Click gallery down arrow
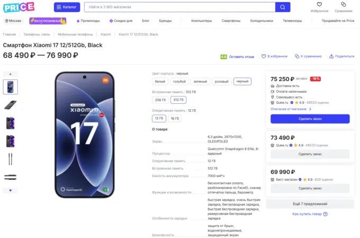The height and width of the screenshot is (238, 360). (11, 190)
